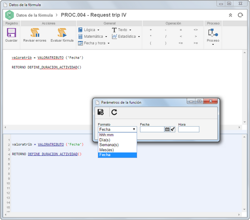Insert the >= comparison operator
Screen dimensions: 250x220
click(196, 43)
